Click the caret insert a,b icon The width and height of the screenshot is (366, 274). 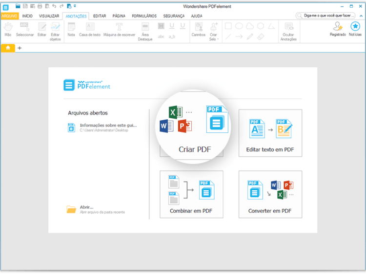172,37
